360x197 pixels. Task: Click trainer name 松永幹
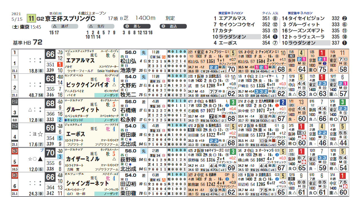point(128,119)
